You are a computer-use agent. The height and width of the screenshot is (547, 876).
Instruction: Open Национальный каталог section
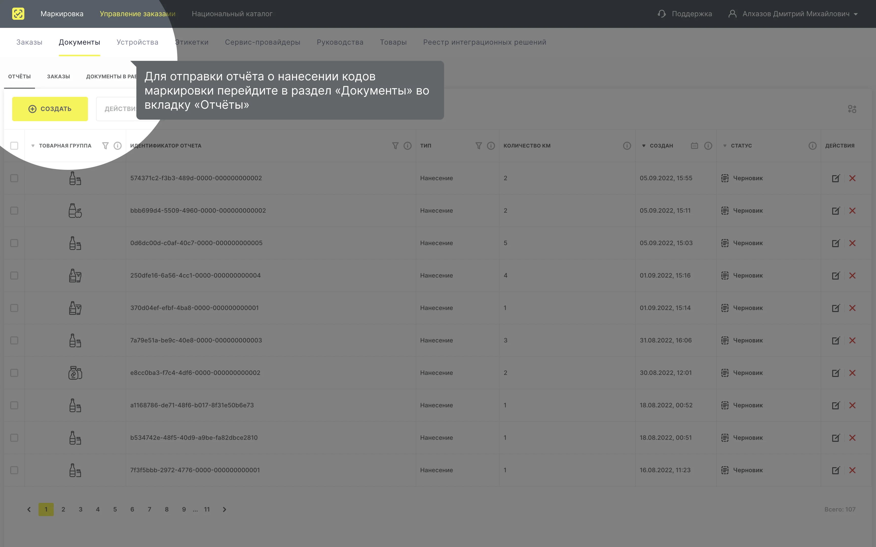point(232,14)
